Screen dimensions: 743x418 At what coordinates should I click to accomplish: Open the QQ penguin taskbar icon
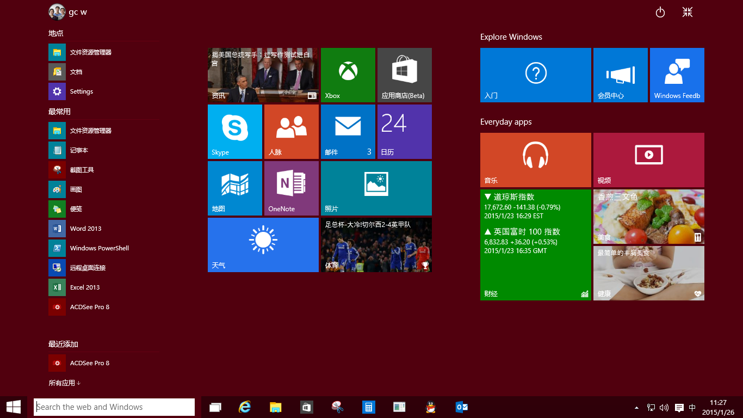pyautogui.click(x=431, y=407)
